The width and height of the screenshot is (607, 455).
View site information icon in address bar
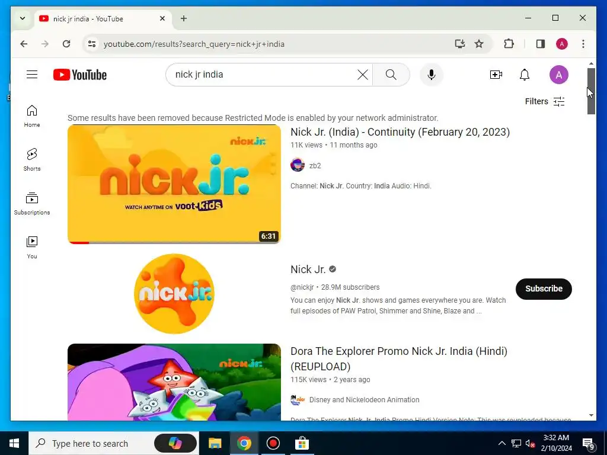[x=92, y=44]
